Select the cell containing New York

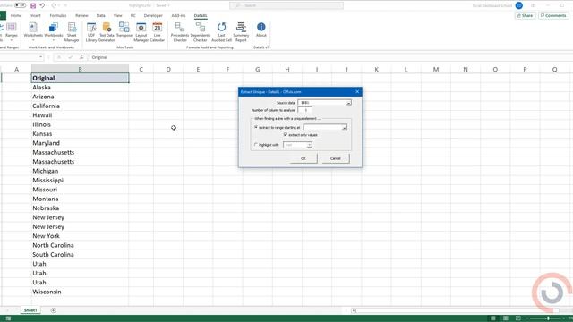(80, 236)
